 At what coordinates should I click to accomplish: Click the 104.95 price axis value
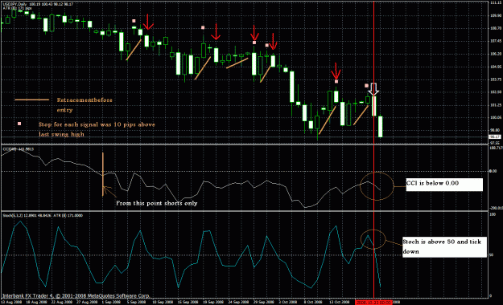(496, 67)
